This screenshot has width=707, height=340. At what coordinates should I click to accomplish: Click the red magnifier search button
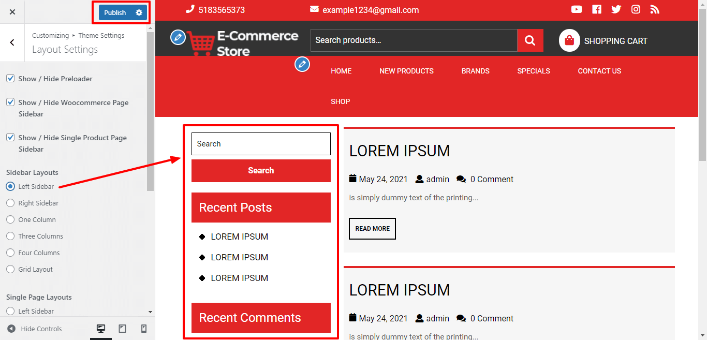pos(530,40)
